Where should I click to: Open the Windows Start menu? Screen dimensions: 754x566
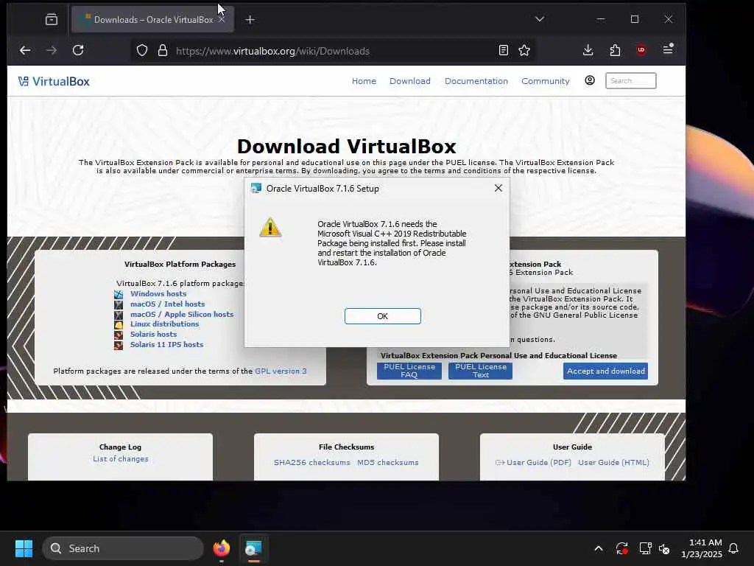(24, 548)
